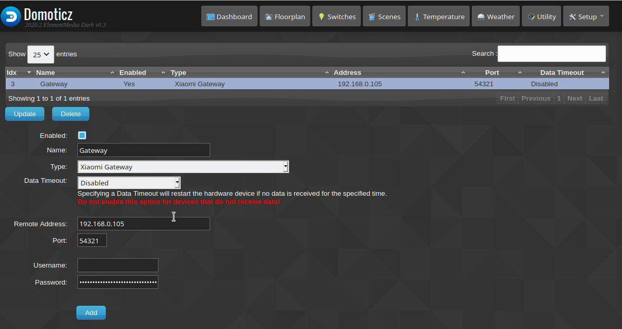Open the Weather tab
Viewport: 622px width, 329px height.
pos(496,17)
